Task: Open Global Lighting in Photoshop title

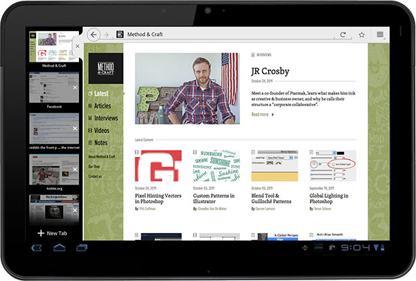Action: [x=329, y=198]
